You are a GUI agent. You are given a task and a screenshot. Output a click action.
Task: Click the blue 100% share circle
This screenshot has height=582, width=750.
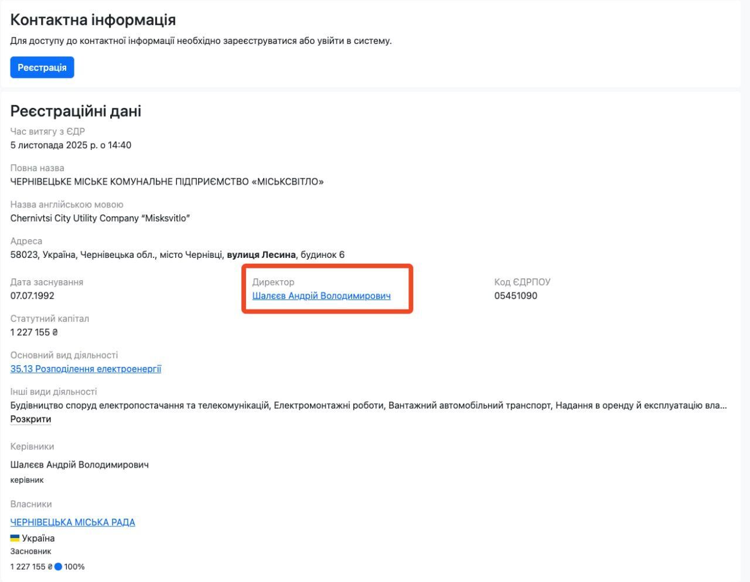pos(58,567)
